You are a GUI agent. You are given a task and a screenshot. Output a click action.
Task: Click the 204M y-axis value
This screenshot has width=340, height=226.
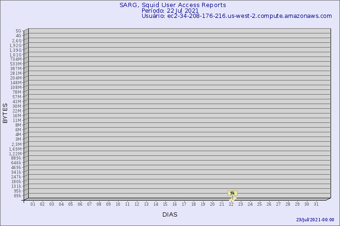[16, 78]
